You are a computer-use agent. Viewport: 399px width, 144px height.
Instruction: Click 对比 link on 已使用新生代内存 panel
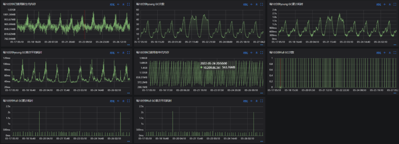point(112,4)
